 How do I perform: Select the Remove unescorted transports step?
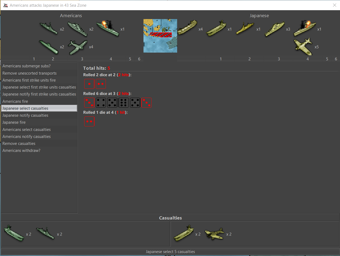pos(39,73)
